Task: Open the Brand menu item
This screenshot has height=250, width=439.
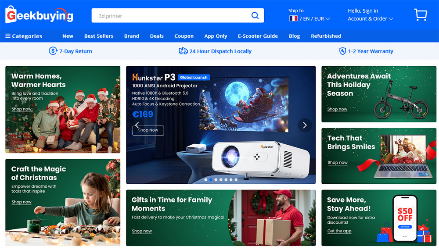Action: click(x=132, y=36)
